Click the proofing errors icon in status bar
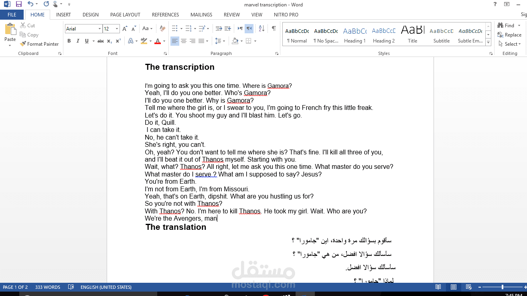The height and width of the screenshot is (296, 527). point(71,287)
